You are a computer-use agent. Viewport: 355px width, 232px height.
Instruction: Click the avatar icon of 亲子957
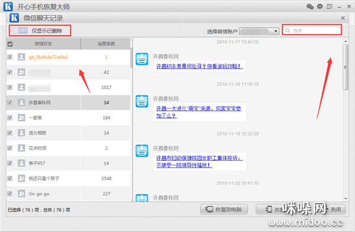(x=21, y=163)
